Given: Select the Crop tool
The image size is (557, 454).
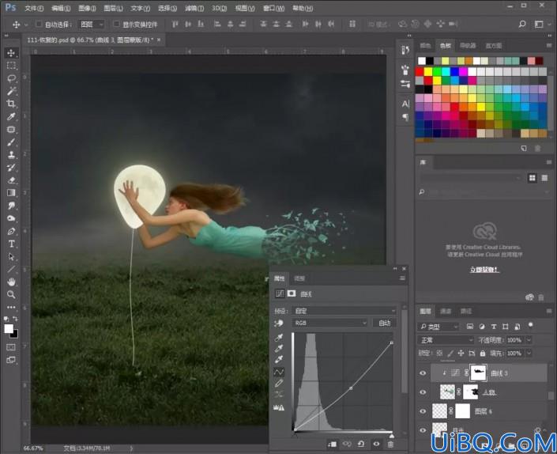Looking at the screenshot, I should [11, 104].
